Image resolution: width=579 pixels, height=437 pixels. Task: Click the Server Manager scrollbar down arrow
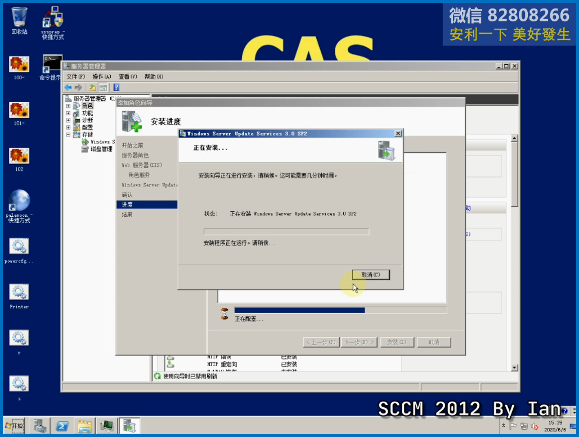click(514, 368)
